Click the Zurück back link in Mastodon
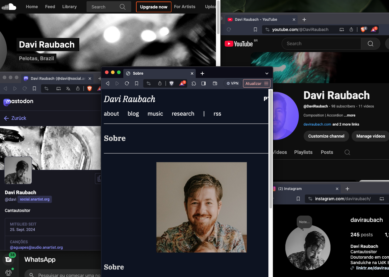Image resolution: width=389 pixels, height=277 pixels. click(15, 118)
